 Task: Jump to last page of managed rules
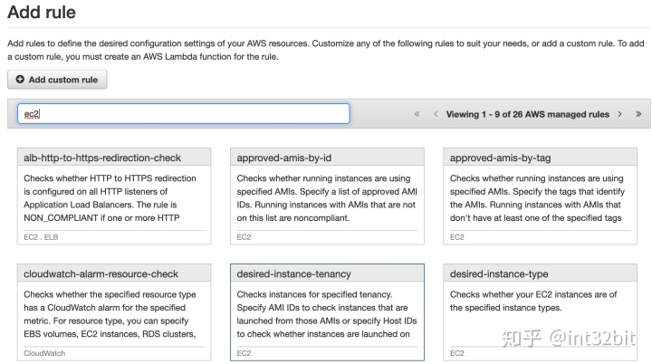click(638, 114)
